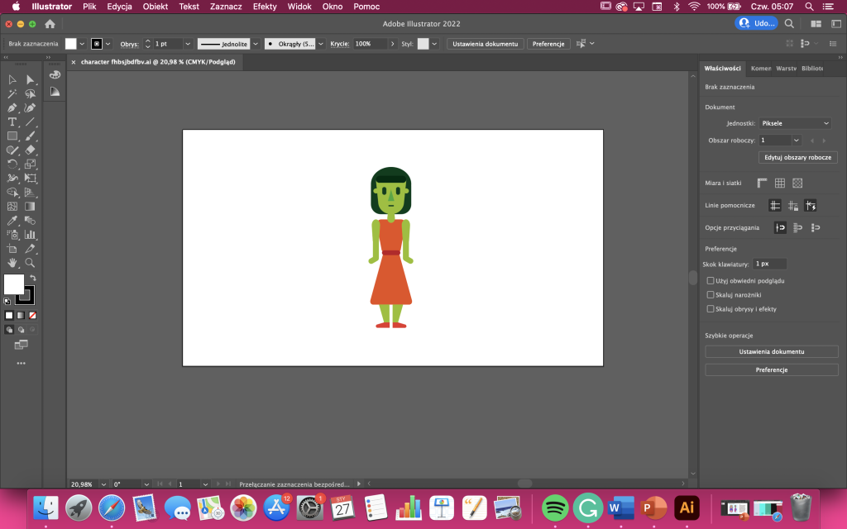This screenshot has height=529, width=847.
Task: Select the Lasso tool
Action: (x=31, y=94)
